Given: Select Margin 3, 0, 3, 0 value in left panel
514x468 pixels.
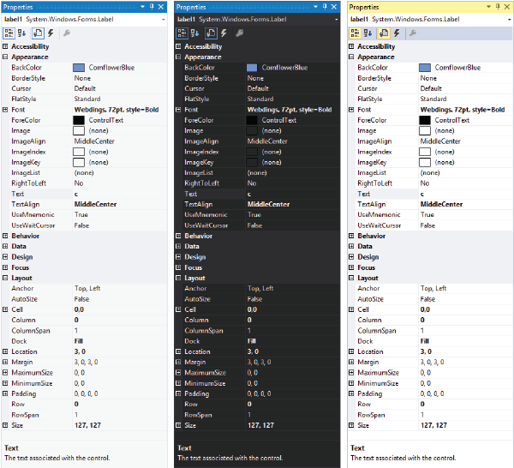Looking at the screenshot, I should [86, 362].
